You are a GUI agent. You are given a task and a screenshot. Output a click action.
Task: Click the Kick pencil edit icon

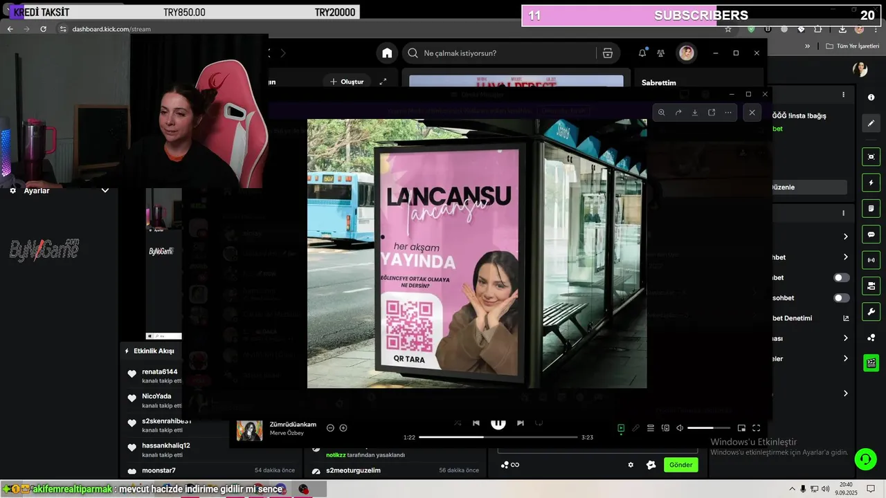(871, 123)
